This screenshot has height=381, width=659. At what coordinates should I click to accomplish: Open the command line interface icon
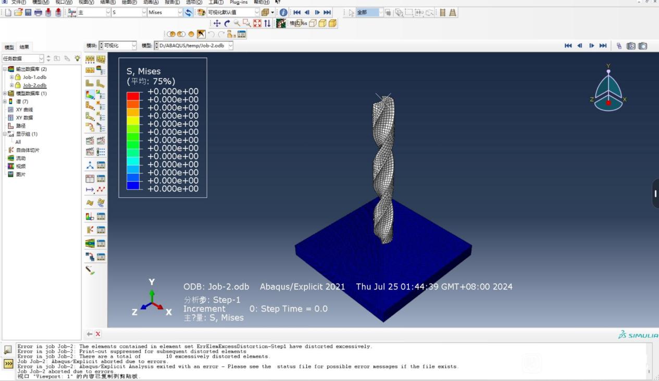click(8, 363)
